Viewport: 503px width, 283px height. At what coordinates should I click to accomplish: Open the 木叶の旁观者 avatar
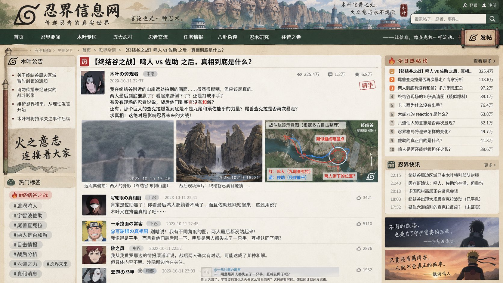(x=93, y=83)
